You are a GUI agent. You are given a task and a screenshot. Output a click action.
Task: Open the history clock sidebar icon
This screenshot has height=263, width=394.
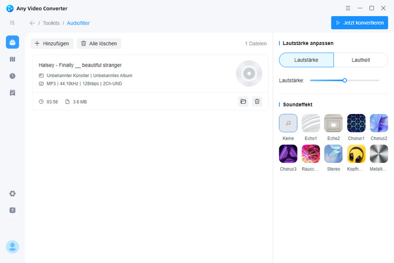coord(12,76)
